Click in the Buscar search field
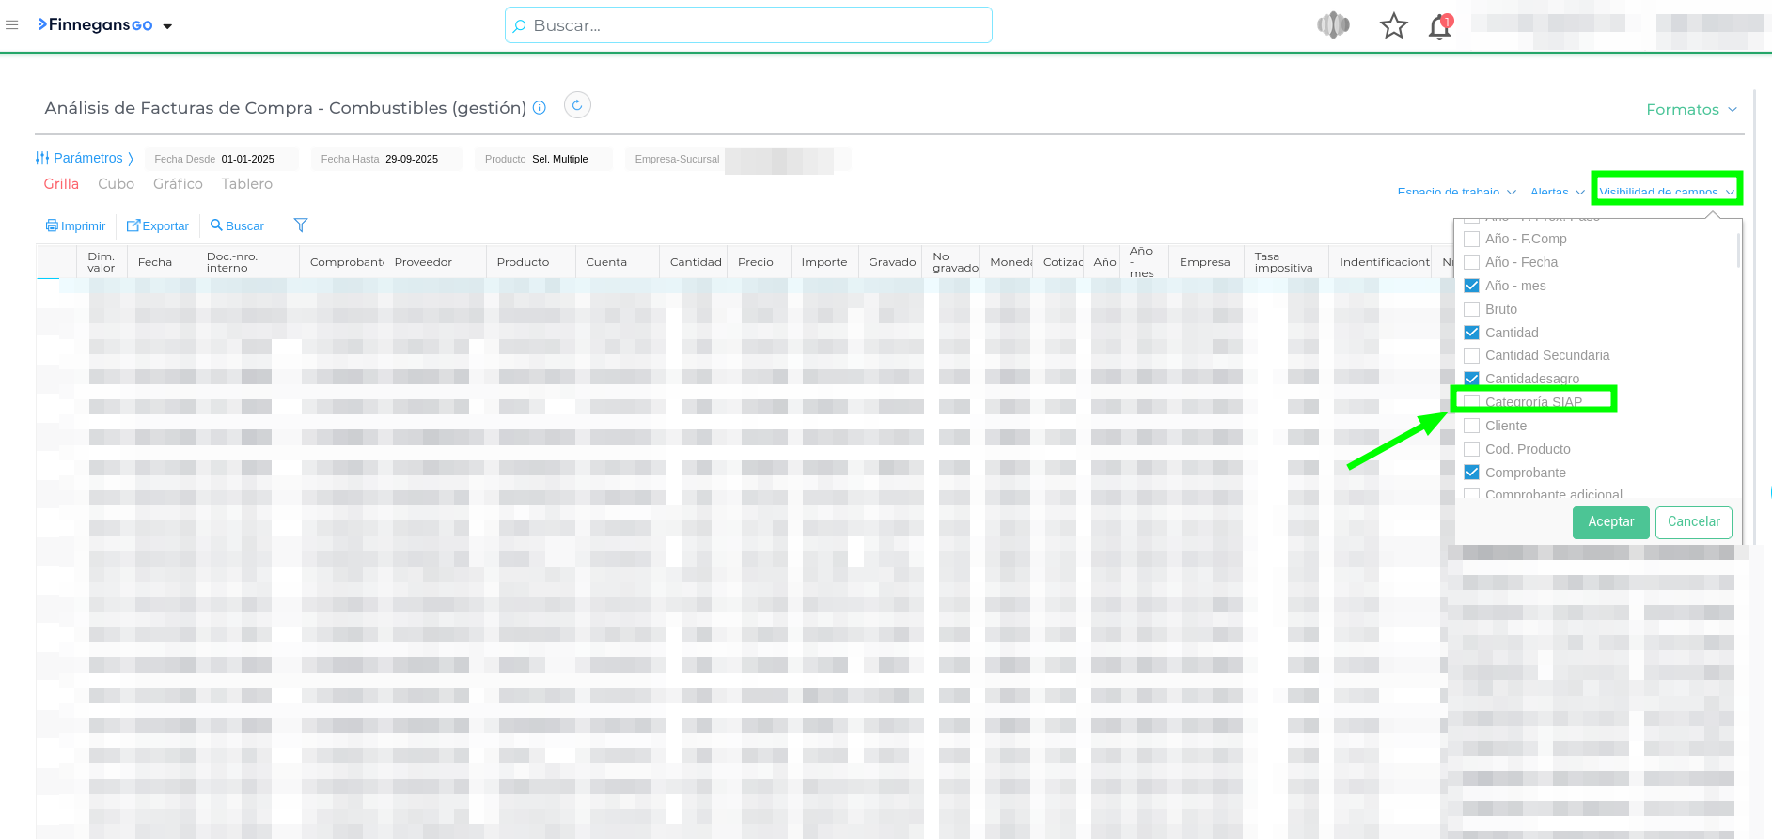 748,25
